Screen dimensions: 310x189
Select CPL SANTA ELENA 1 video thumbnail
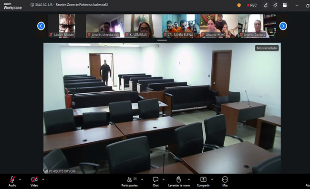(181, 26)
